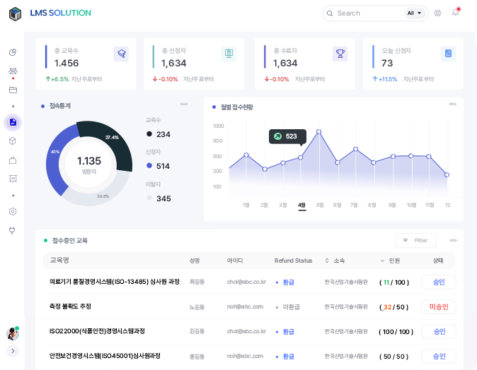Click the trophy icon on 총 수료자 card
Viewport: 477px width, 370px height.
(x=340, y=54)
